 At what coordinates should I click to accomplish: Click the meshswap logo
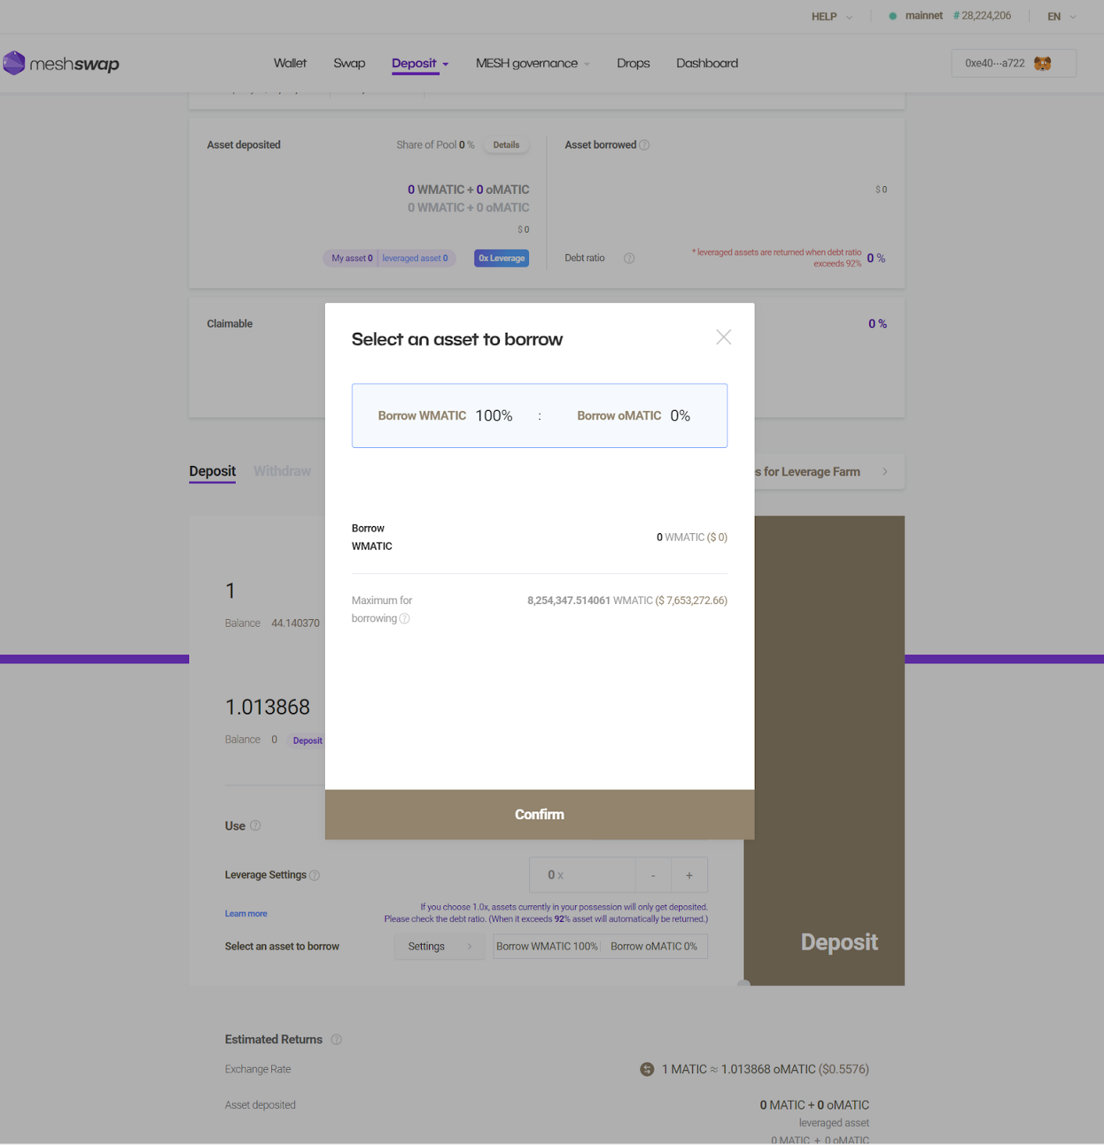pos(61,63)
